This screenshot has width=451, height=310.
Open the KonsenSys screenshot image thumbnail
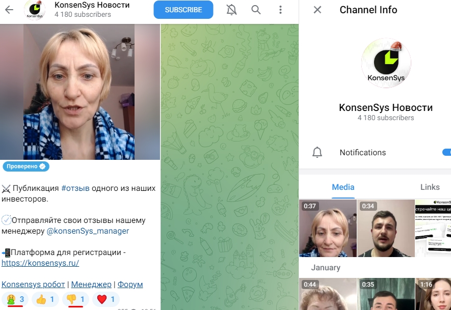pyautogui.click(x=433, y=228)
